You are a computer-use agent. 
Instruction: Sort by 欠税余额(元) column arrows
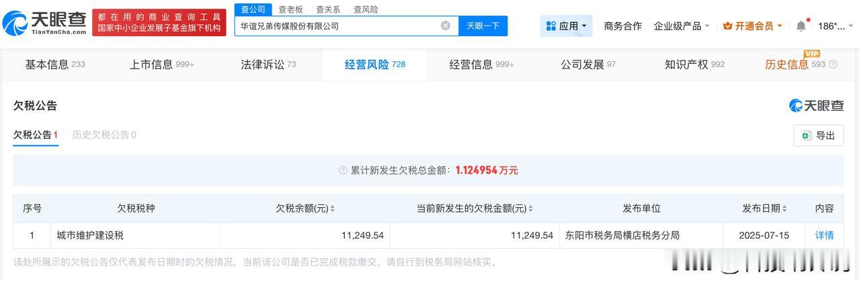(332, 209)
